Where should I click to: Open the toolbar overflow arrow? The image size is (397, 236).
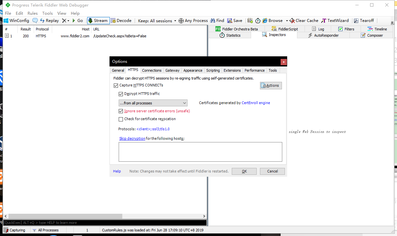point(392,23)
